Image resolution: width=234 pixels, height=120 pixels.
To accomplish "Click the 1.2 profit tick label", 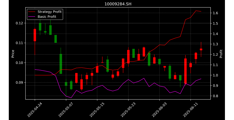I will (x=215, y=54).
